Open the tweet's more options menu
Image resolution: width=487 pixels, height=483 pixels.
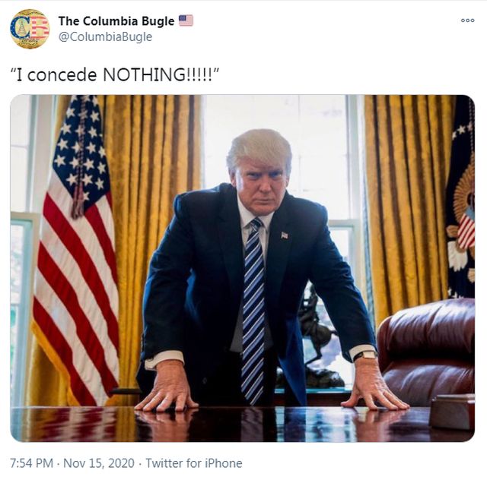[467, 21]
